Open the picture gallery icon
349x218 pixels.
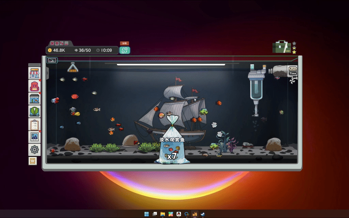tap(34, 137)
